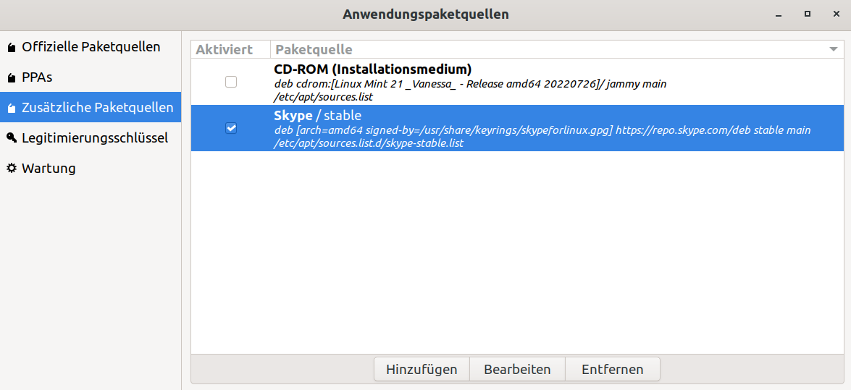Click the key icon for Legitimierungsschlüssel
This screenshot has height=390, width=851.
pos(11,138)
